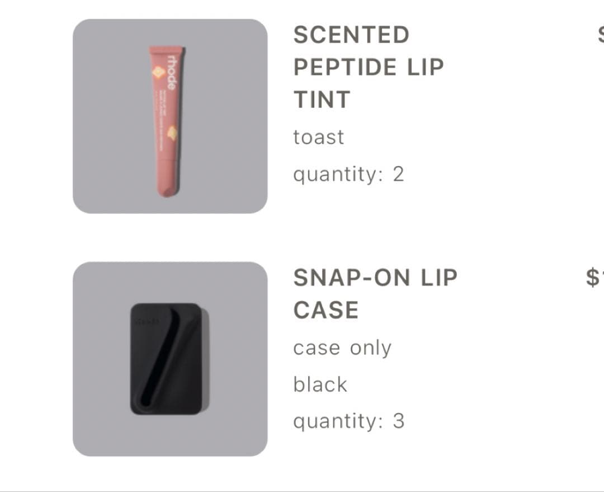Click the divider line below the Snap-On Lip Case
The width and height of the screenshot is (604, 492).
coord(302,490)
